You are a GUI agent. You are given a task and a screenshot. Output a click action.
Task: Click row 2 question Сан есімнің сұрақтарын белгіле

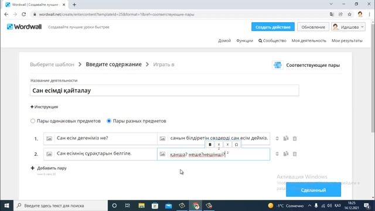(x=94, y=154)
